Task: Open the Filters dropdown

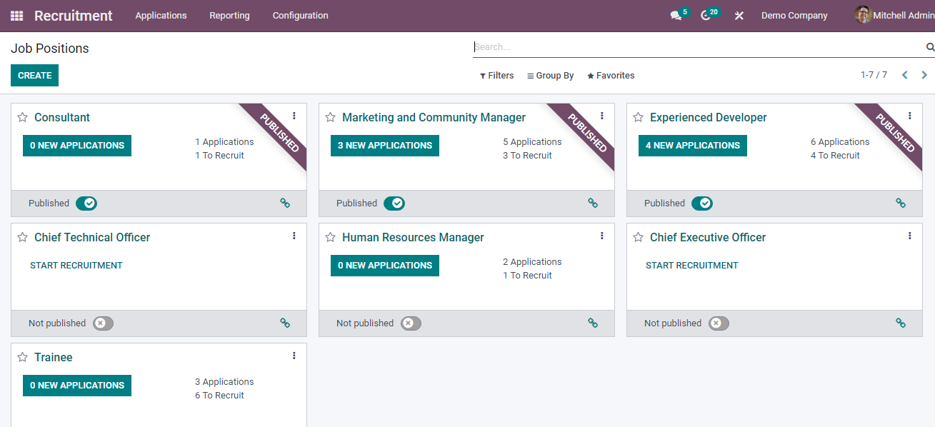Action: click(x=496, y=76)
